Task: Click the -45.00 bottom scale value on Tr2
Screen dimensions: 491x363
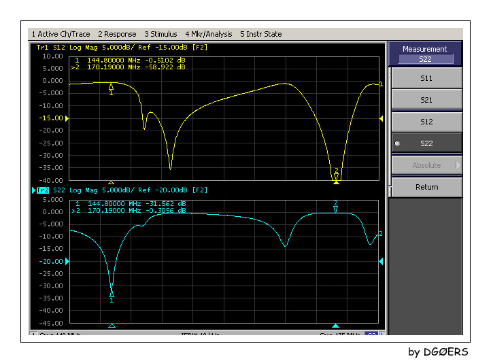Action: tap(51, 323)
